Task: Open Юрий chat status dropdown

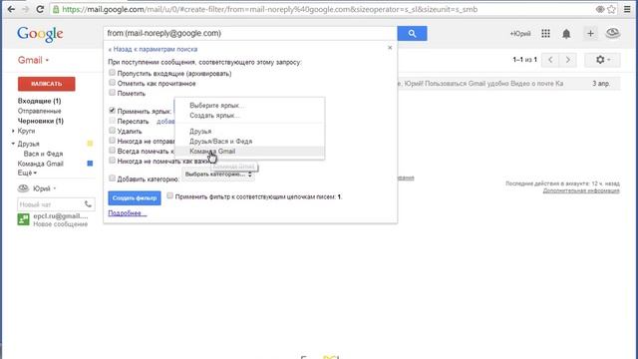Action: [x=55, y=188]
